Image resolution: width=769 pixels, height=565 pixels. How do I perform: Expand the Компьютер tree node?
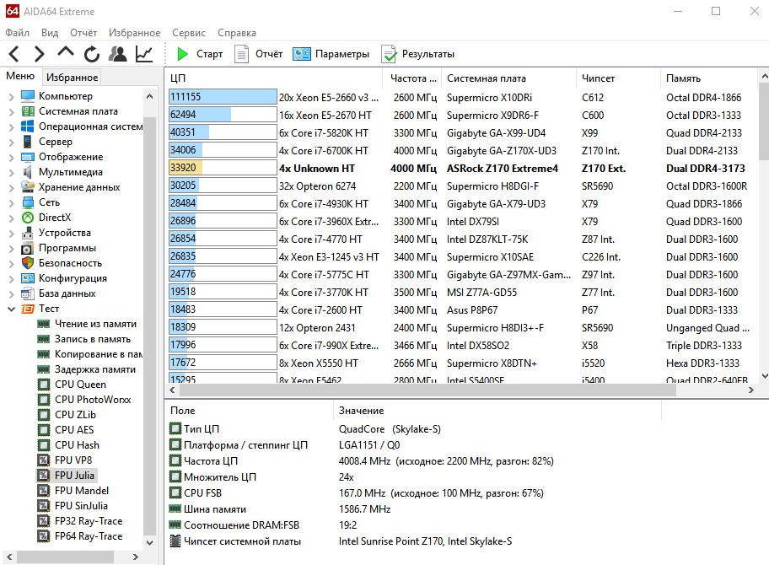click(11, 96)
